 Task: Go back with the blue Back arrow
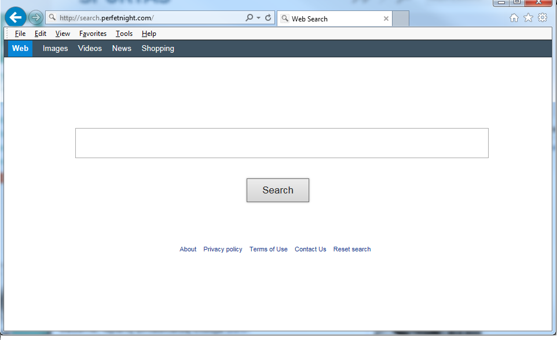coord(15,17)
